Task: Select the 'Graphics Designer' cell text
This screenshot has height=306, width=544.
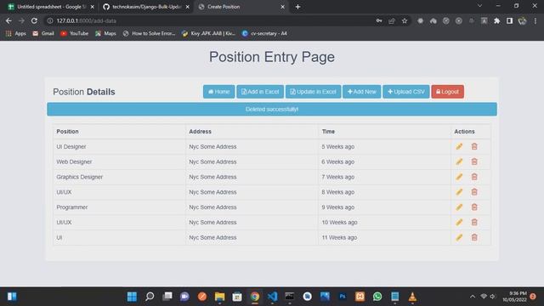Action: pyautogui.click(x=79, y=177)
